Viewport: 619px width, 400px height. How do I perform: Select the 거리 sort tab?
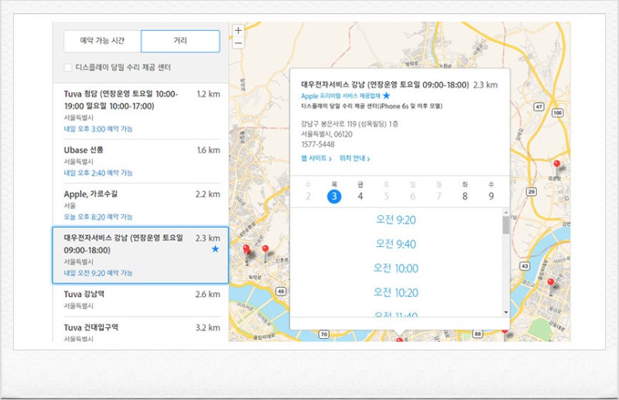click(x=180, y=41)
